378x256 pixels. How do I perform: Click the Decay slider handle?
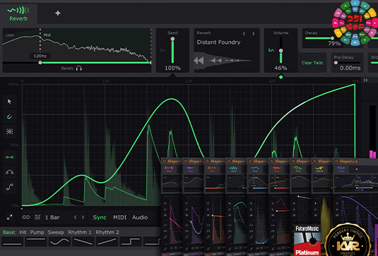[x=333, y=38]
